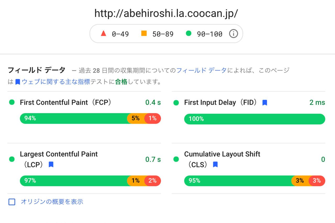Open the ウェブに関する主な指標 link
The width and height of the screenshot is (335, 223).
pyautogui.click(x=57, y=81)
